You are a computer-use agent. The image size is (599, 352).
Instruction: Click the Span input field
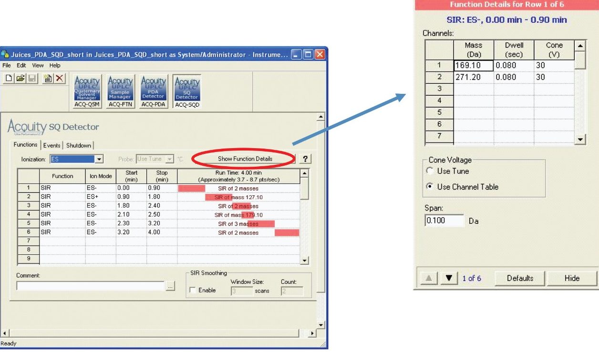(x=444, y=221)
